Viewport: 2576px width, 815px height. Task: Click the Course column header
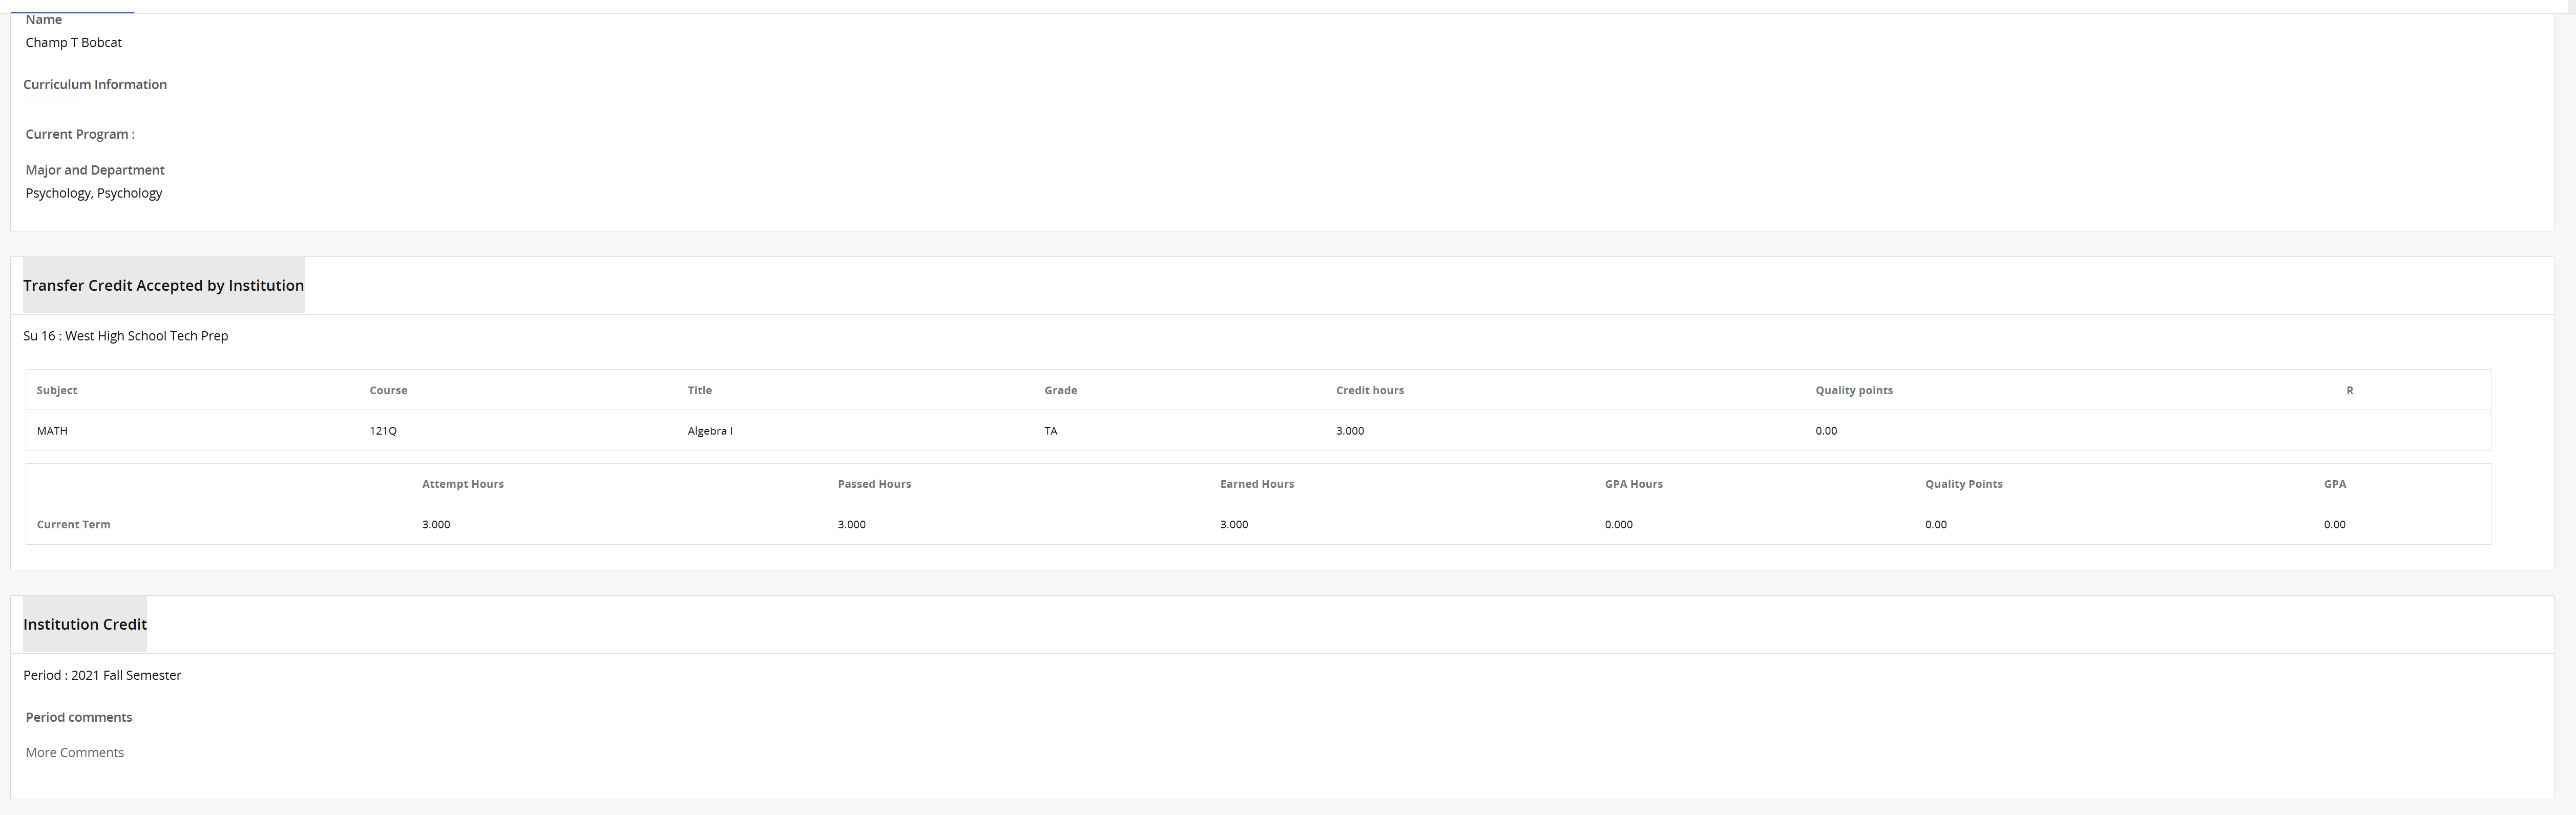(388, 390)
